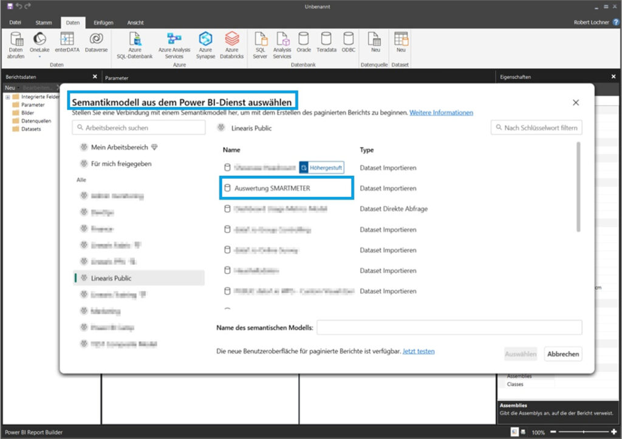The height and width of the screenshot is (439, 622).
Task: Choose the Azure Synapse connector
Action: (205, 45)
